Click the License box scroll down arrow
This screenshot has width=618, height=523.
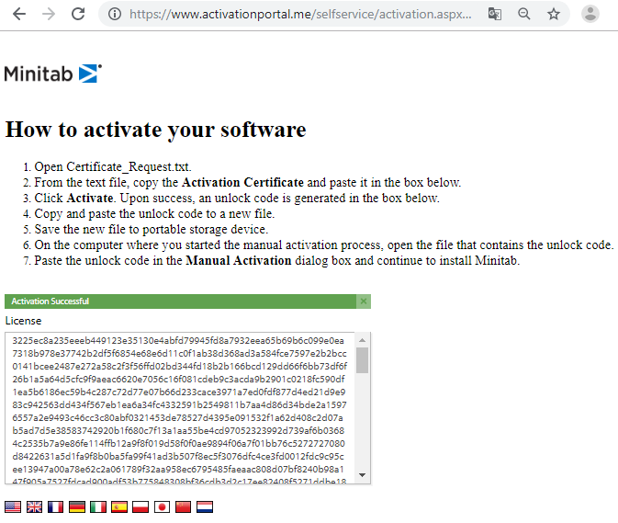click(362, 475)
